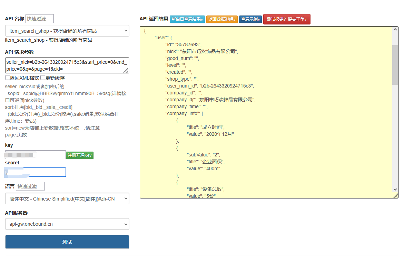Click the result pane scrollbar thumb
Screen dimensions: 404x256
point(395,65)
